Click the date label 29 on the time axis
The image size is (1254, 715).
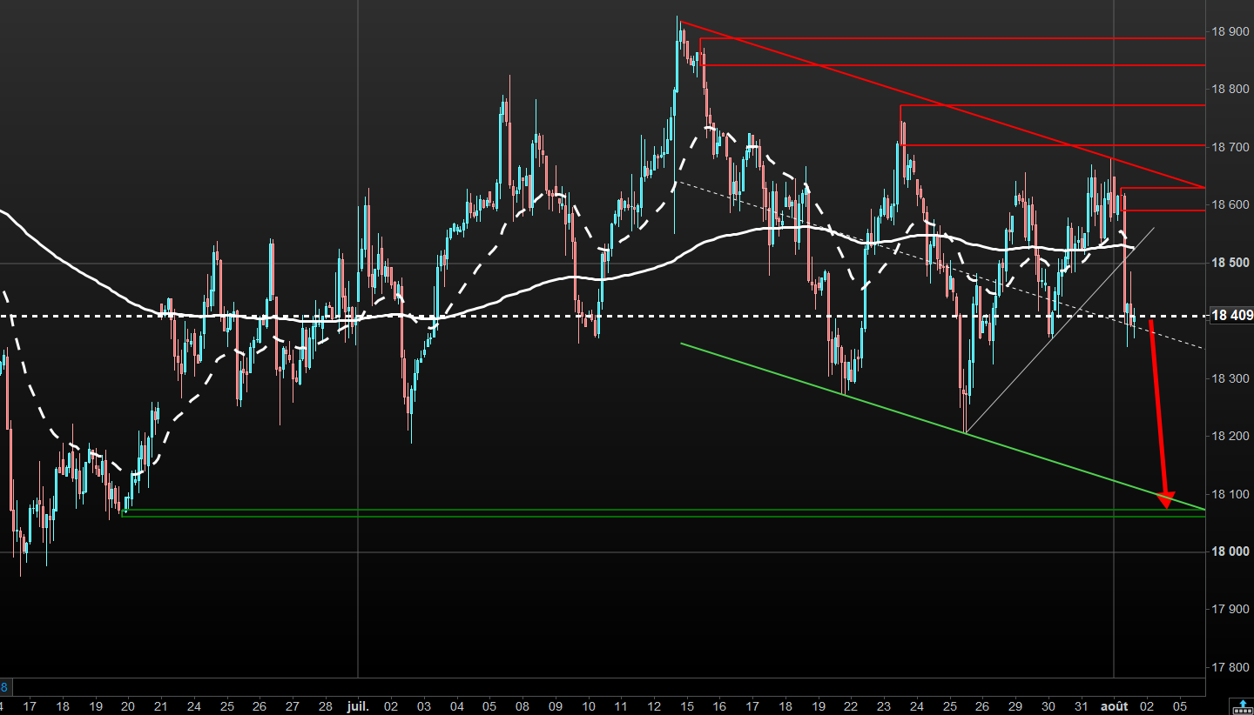click(x=1015, y=705)
